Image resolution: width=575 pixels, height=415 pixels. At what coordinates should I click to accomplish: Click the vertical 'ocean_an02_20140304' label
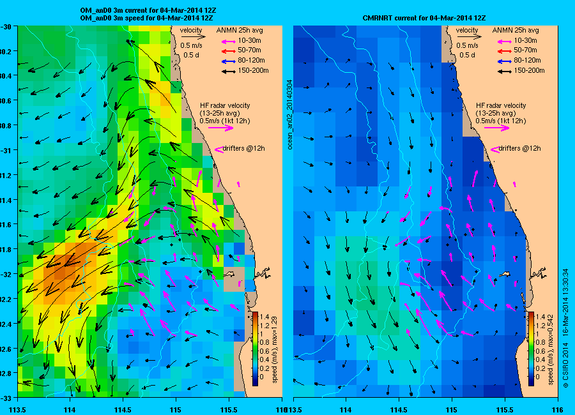tap(289, 114)
